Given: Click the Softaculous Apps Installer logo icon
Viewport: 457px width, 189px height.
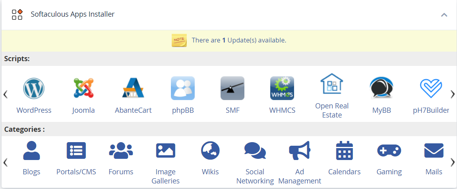Looking at the screenshot, I should click(17, 14).
